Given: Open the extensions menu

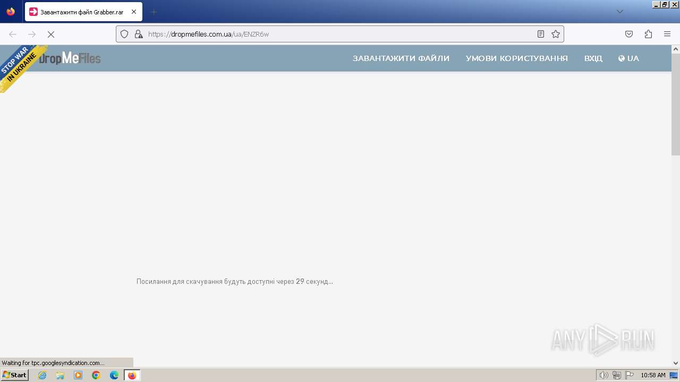Looking at the screenshot, I should pyautogui.click(x=648, y=34).
